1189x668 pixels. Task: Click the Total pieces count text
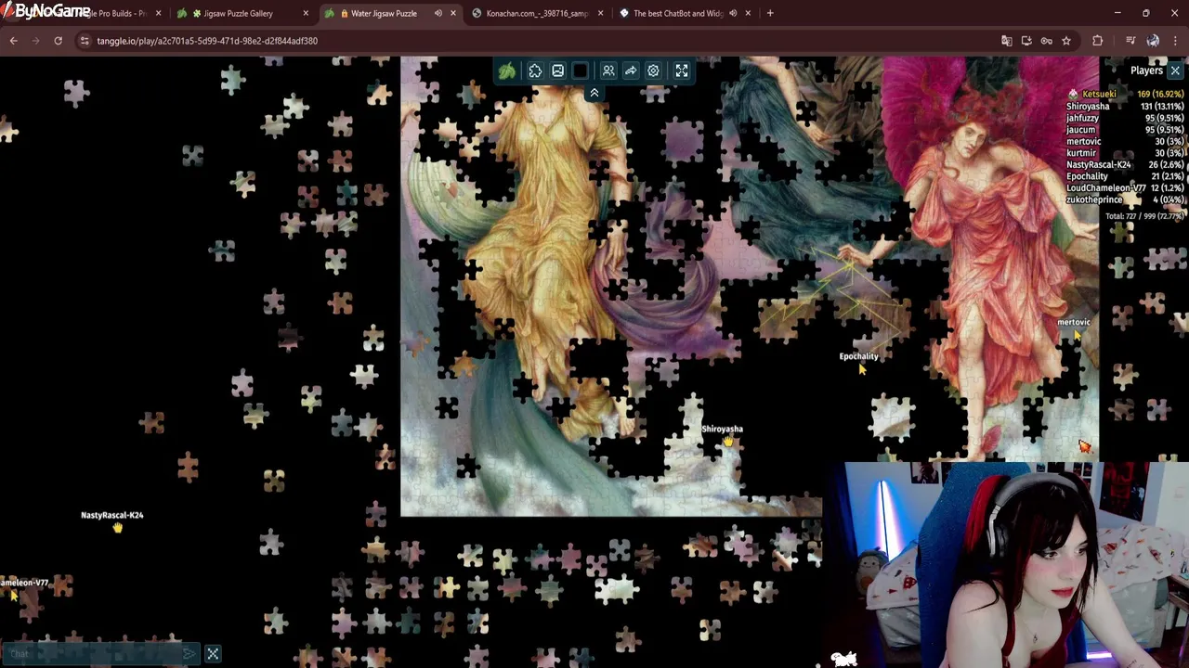[x=1144, y=216]
